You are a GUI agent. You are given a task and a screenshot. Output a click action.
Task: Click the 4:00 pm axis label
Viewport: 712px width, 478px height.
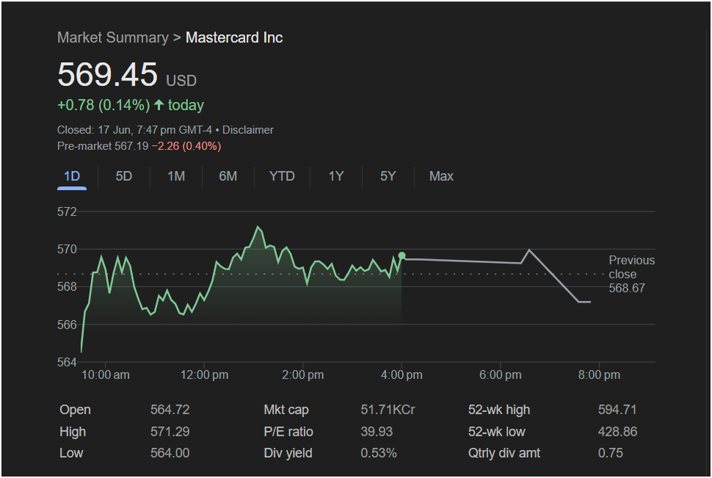coord(402,375)
